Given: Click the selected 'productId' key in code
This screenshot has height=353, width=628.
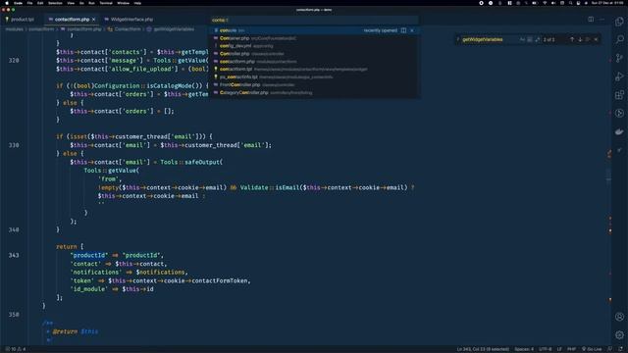Looking at the screenshot, I should click(x=89, y=255).
